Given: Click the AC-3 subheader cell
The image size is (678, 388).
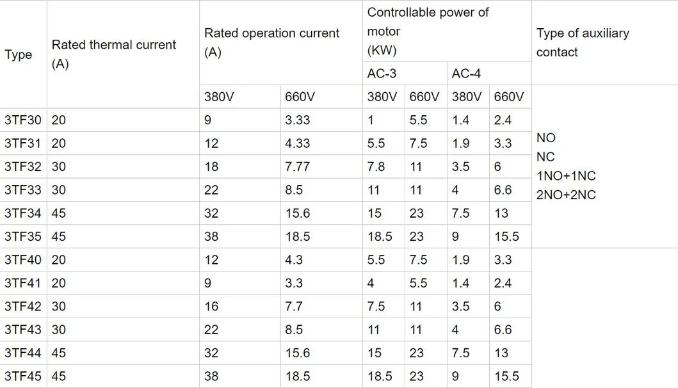Looking at the screenshot, I should (382, 74).
